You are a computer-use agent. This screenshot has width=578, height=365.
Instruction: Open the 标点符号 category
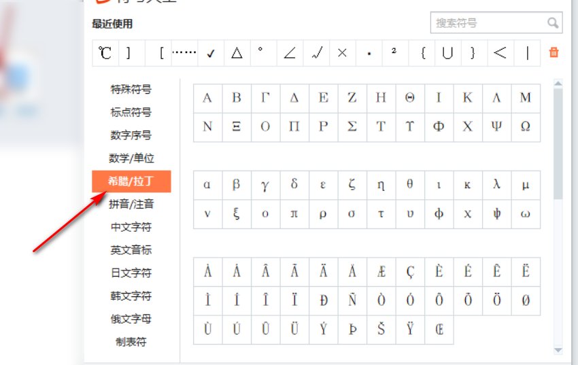coord(131,112)
